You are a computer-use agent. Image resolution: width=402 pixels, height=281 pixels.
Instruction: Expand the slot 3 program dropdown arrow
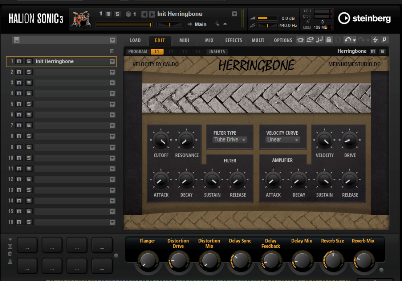[x=112, y=83]
